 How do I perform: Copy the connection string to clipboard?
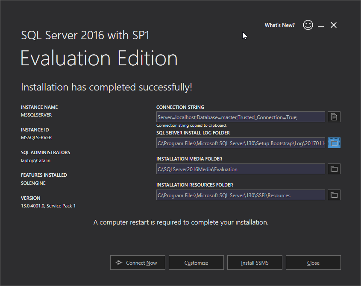point(334,117)
